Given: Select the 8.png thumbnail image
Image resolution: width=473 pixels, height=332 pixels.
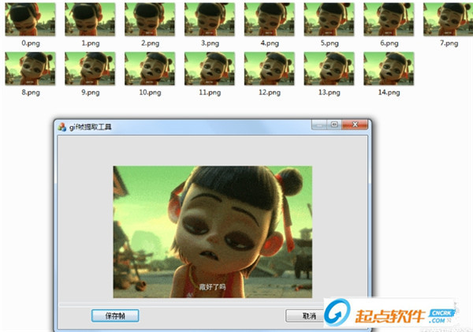Looking at the screenshot, I should point(30,69).
